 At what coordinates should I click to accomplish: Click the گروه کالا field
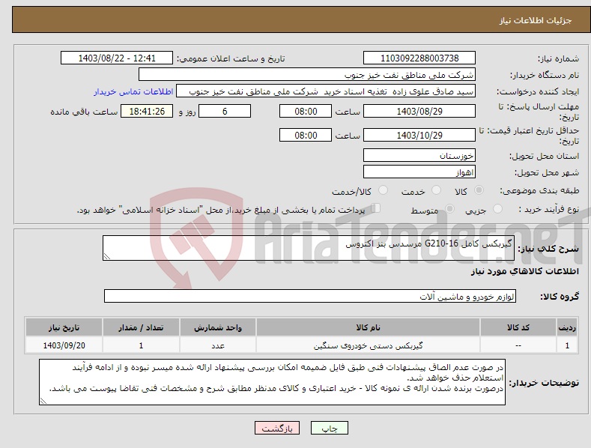(310, 296)
